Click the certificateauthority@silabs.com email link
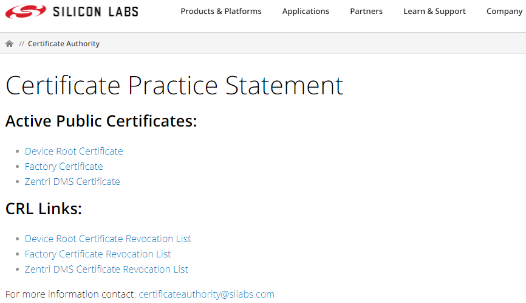This screenshot has width=526, height=303. point(207,294)
